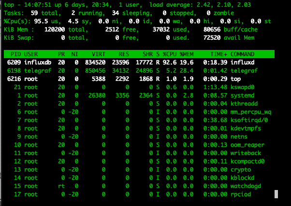Click the 34 sleeping tasks value
The image size is (291, 206).
(115, 13)
